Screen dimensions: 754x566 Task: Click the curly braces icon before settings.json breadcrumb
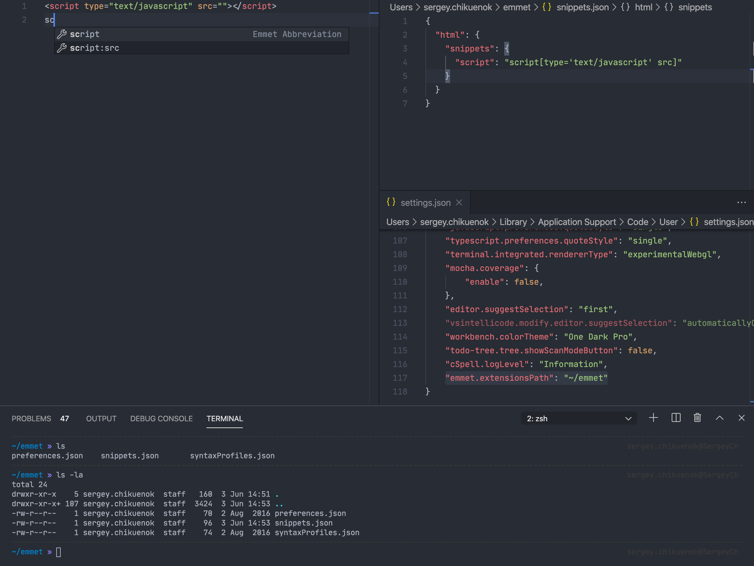(x=694, y=222)
